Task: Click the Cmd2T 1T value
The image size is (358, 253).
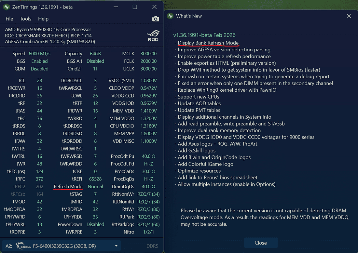Action: 95,69
